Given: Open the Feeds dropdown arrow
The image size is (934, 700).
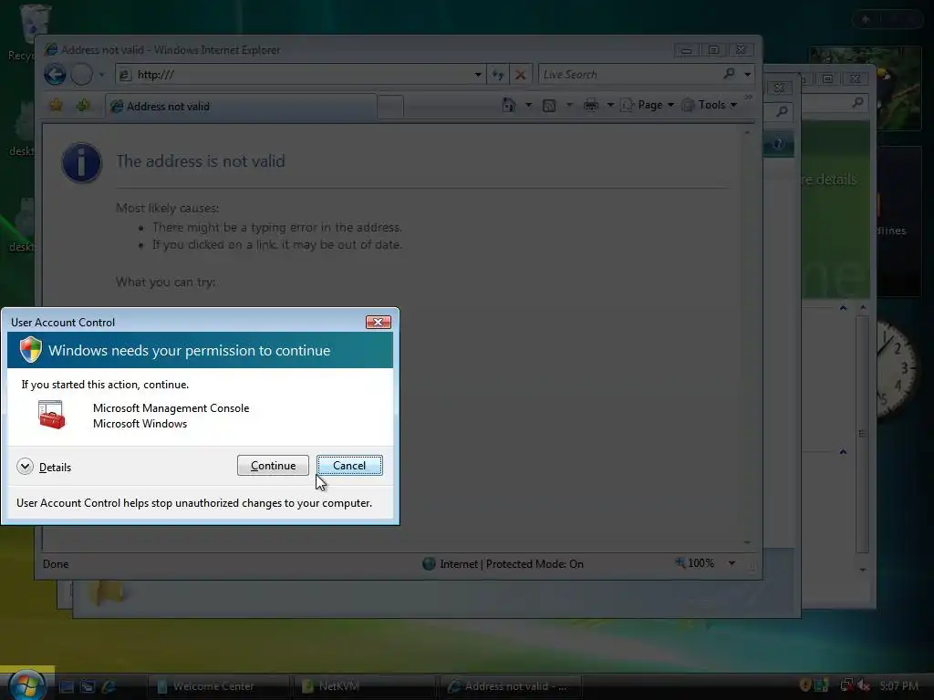Looking at the screenshot, I should 569,106.
